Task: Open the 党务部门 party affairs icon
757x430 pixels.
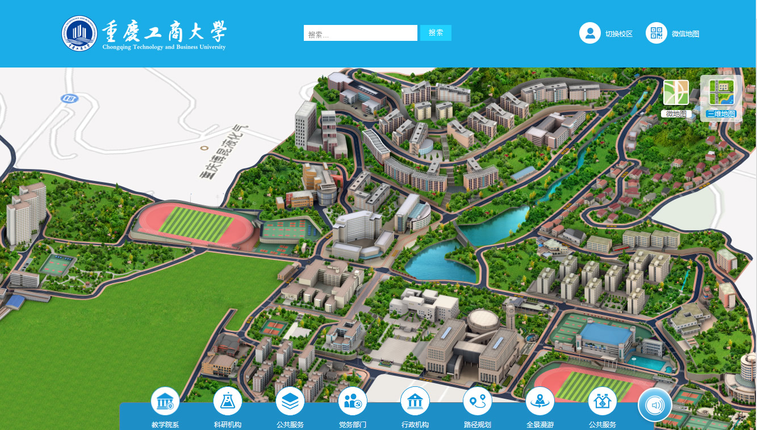Action: click(353, 402)
